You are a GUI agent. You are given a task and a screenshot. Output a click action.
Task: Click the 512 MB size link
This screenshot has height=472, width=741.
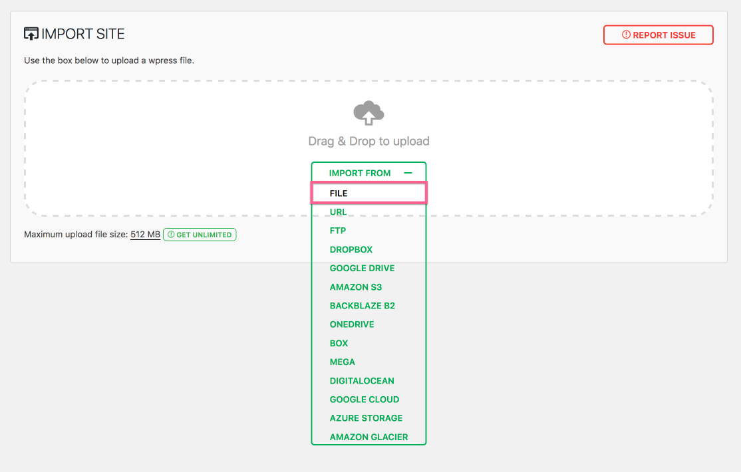[x=146, y=235]
